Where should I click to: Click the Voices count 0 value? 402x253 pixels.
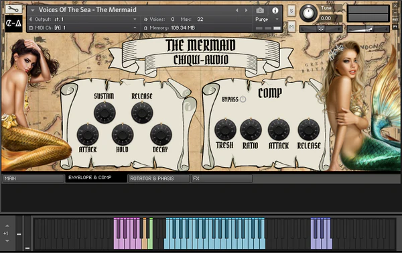[173, 19]
